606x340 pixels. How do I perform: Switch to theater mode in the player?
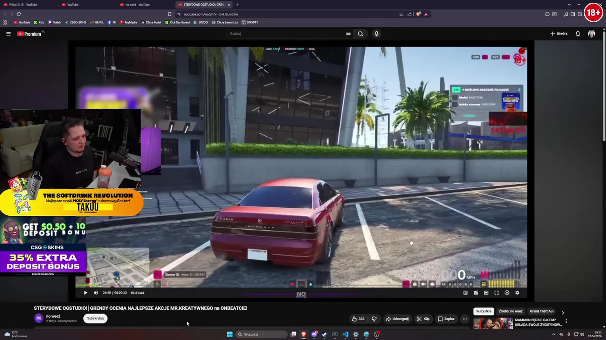tap(486, 293)
